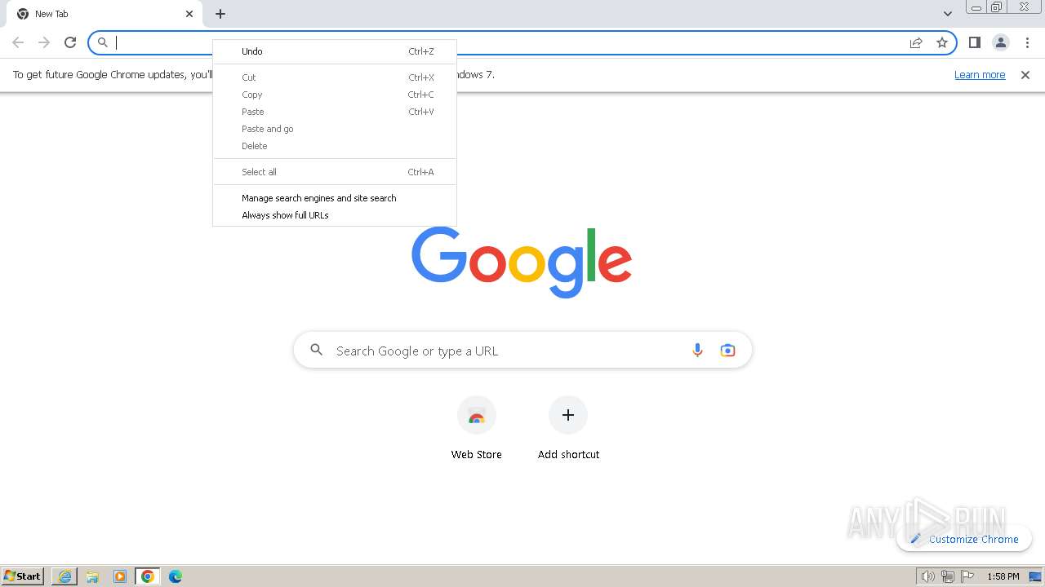The width and height of the screenshot is (1045, 587).
Task: Click the Google logo
Action: point(522,262)
